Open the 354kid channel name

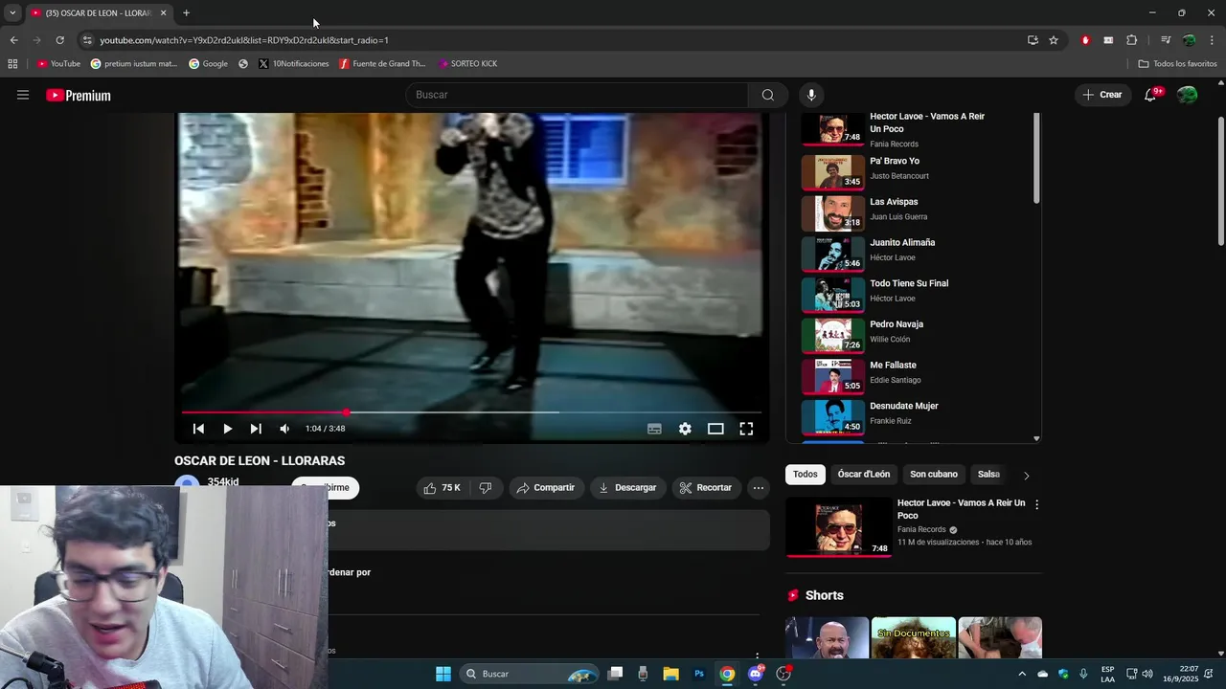223,481
